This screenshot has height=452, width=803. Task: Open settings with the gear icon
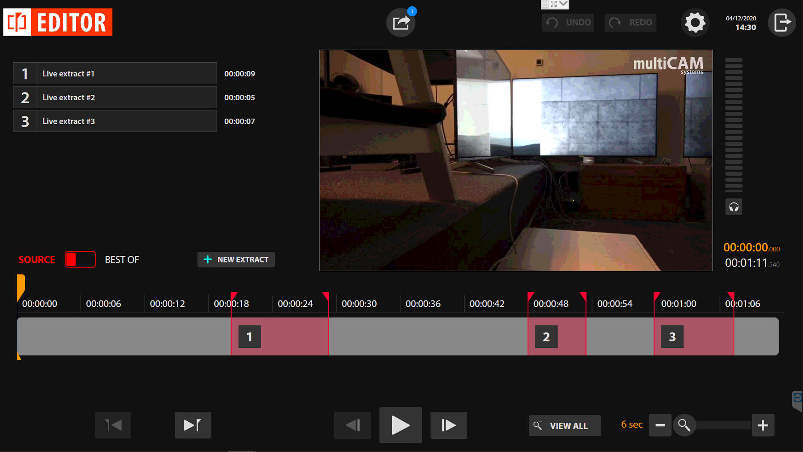click(695, 23)
